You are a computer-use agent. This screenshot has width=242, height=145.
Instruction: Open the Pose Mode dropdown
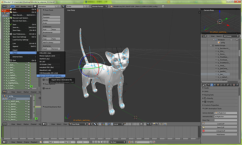coord(77,124)
